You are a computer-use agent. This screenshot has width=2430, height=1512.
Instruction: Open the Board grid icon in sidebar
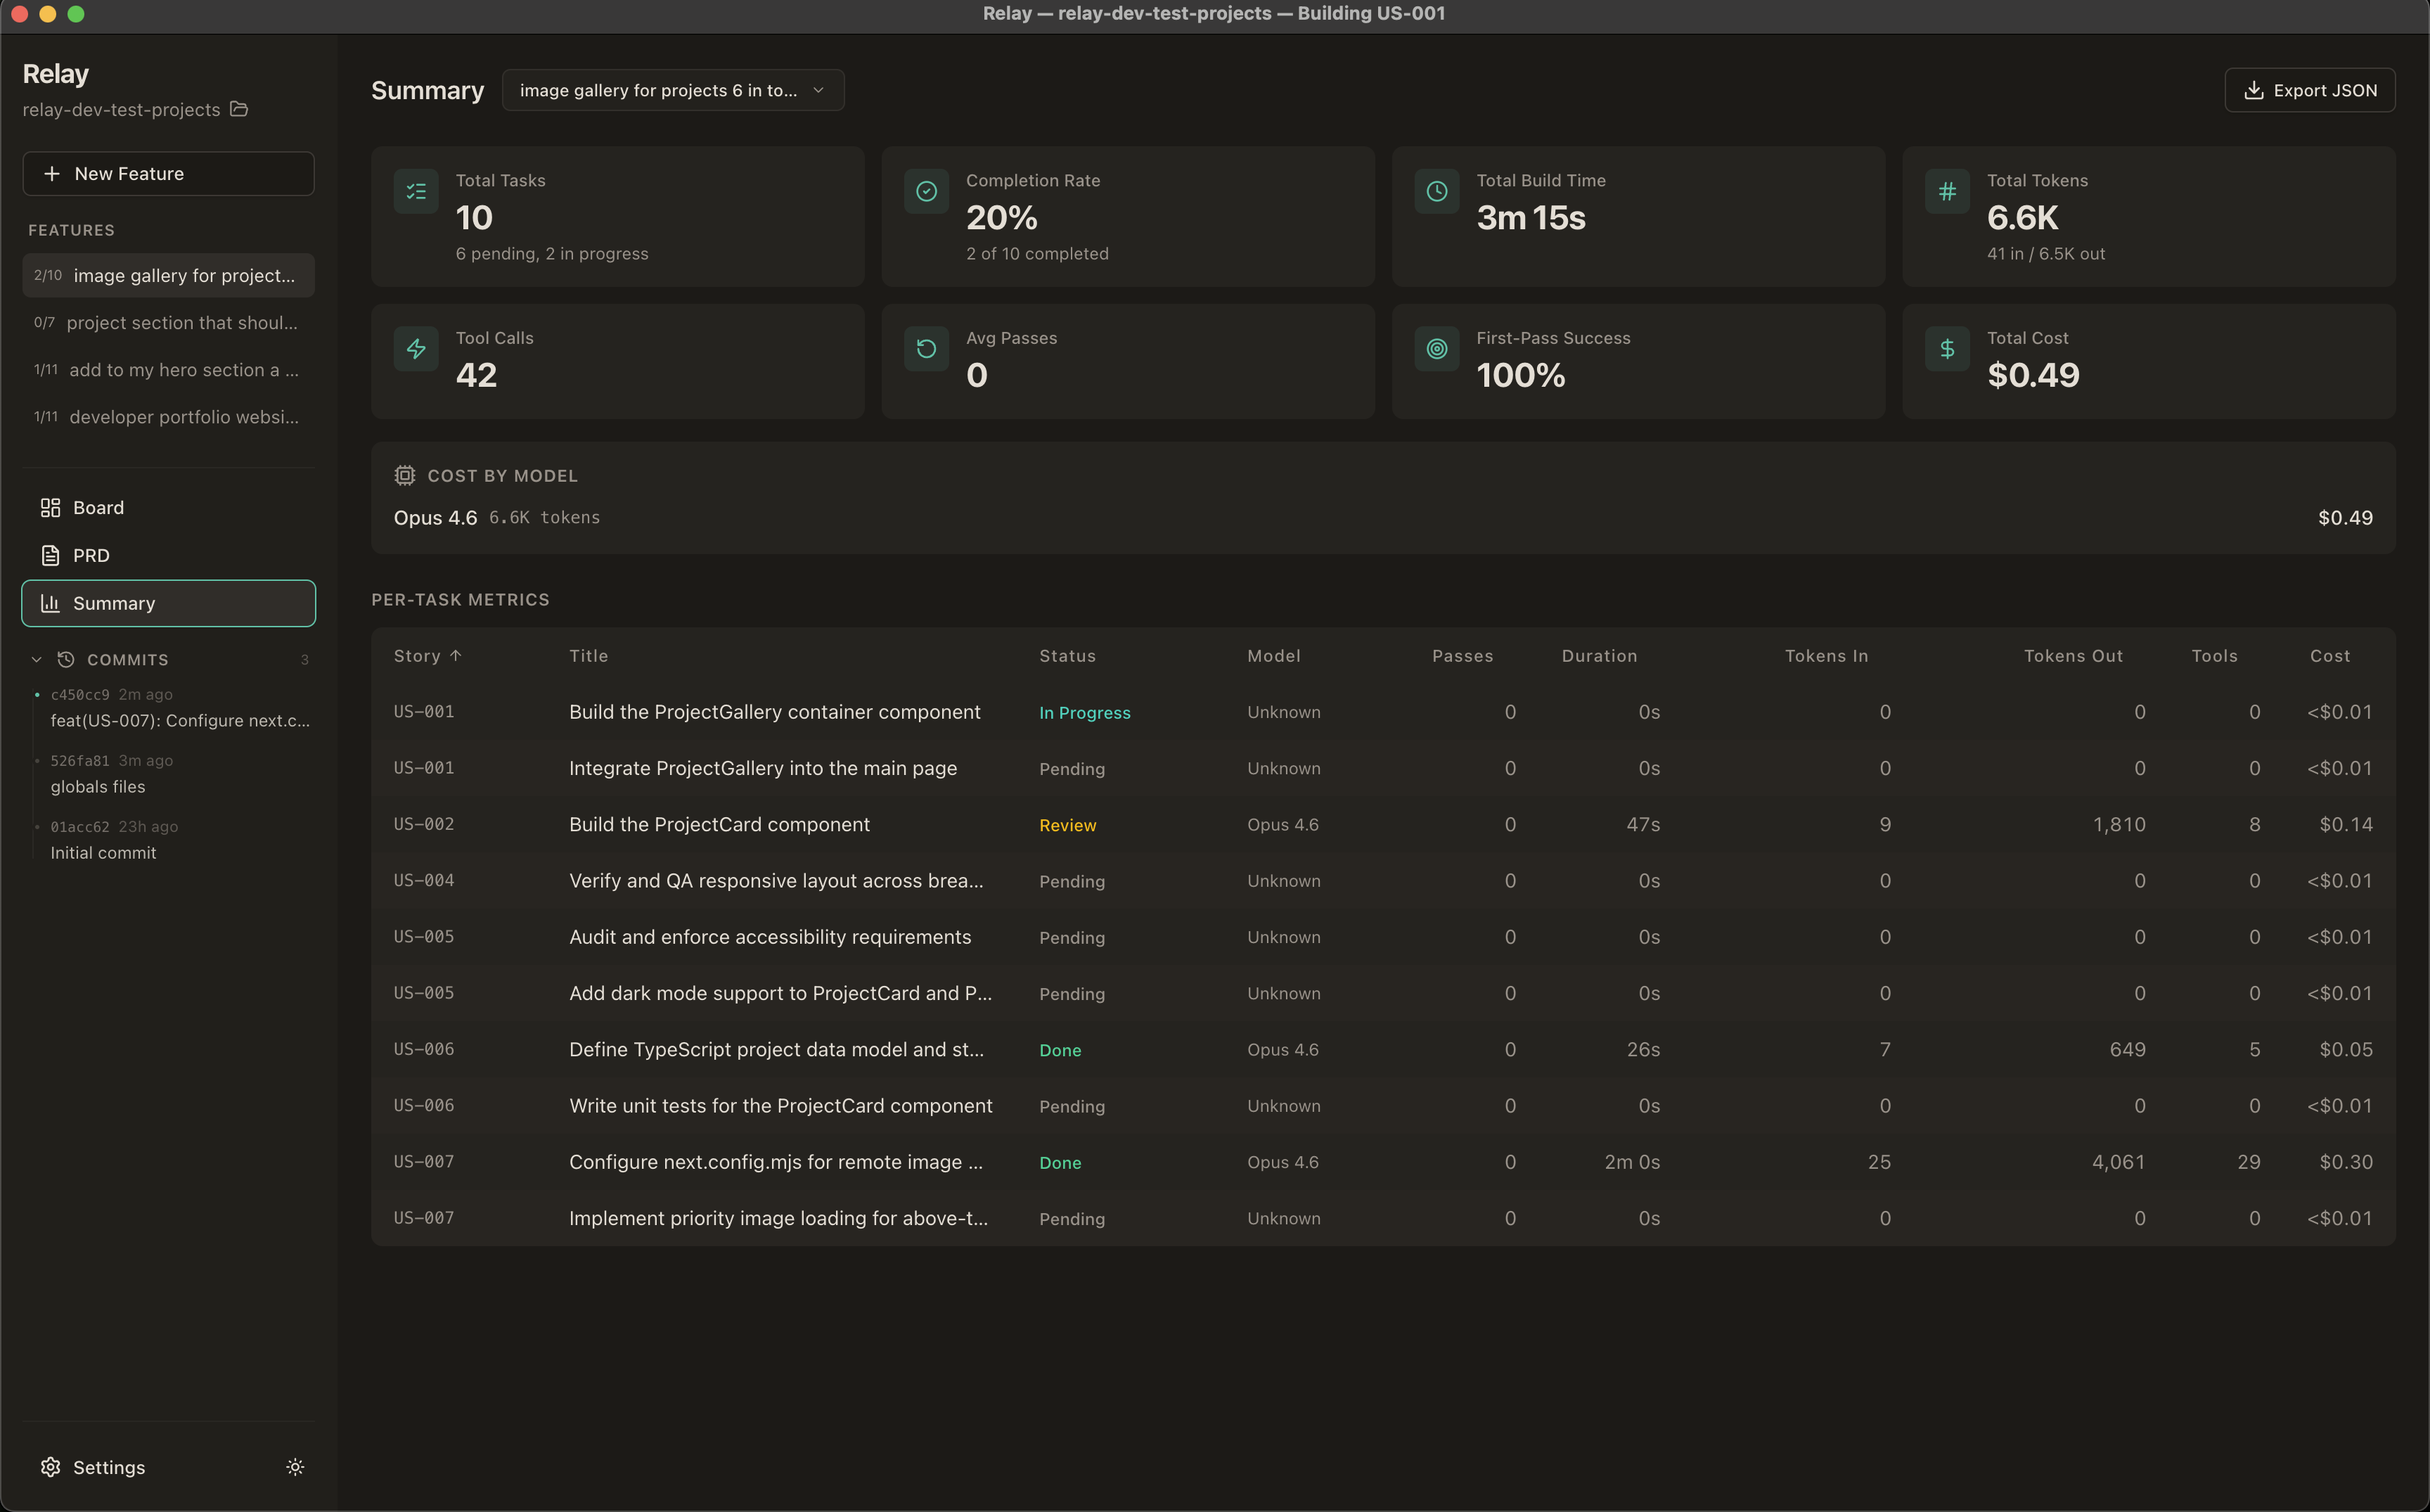coord(51,507)
